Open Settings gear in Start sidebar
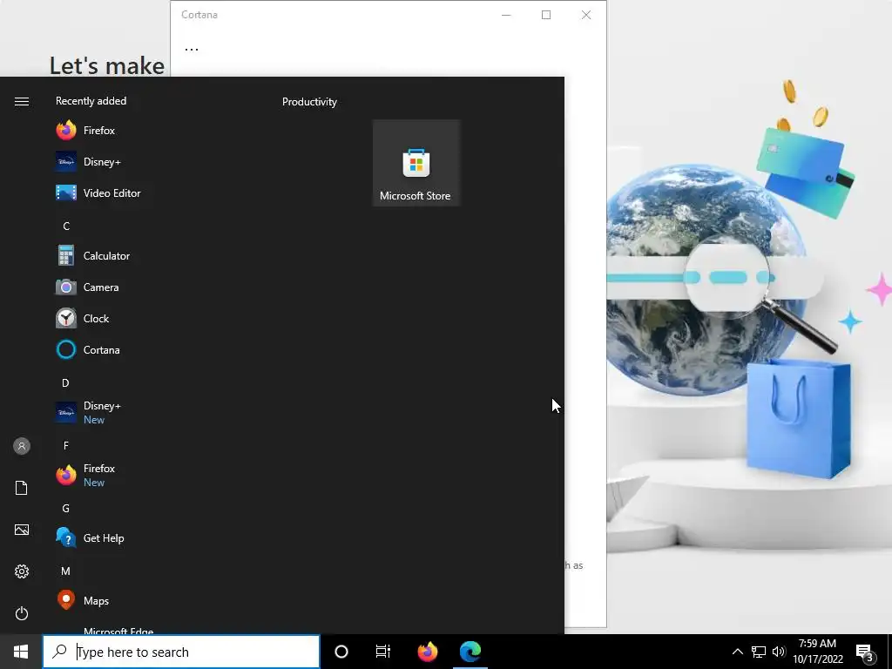This screenshot has width=892, height=669. click(x=22, y=571)
